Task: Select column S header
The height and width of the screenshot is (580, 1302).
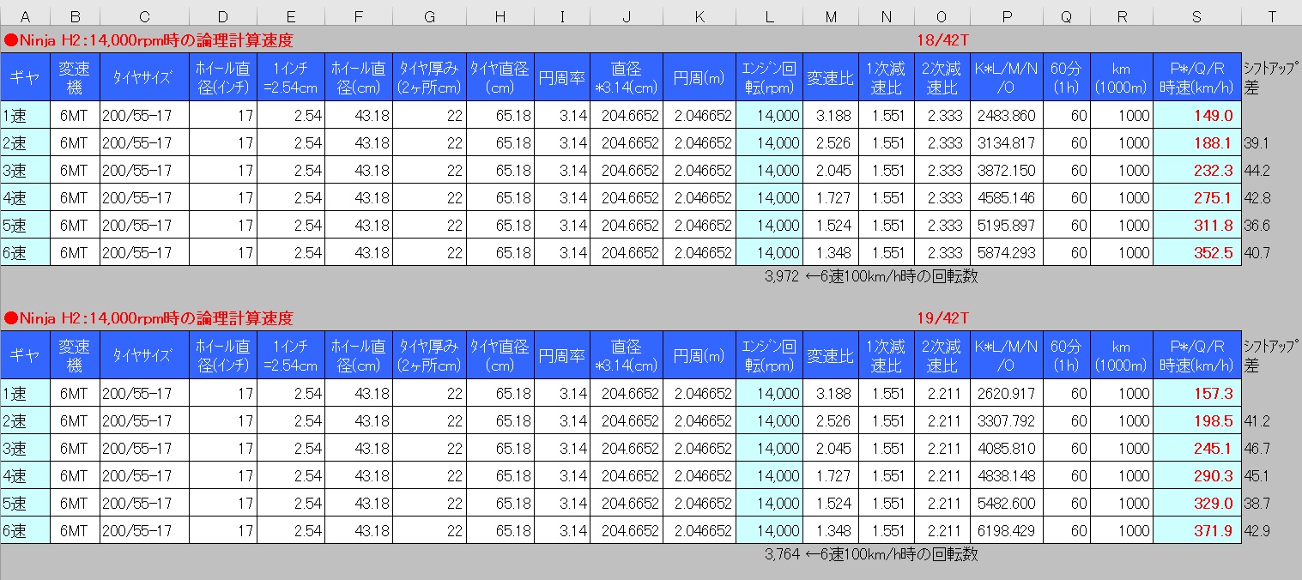Action: [x=1197, y=16]
